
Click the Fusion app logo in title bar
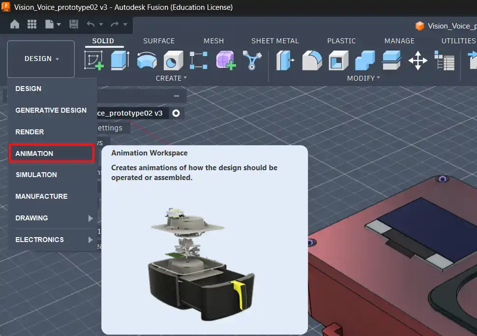click(6, 6)
